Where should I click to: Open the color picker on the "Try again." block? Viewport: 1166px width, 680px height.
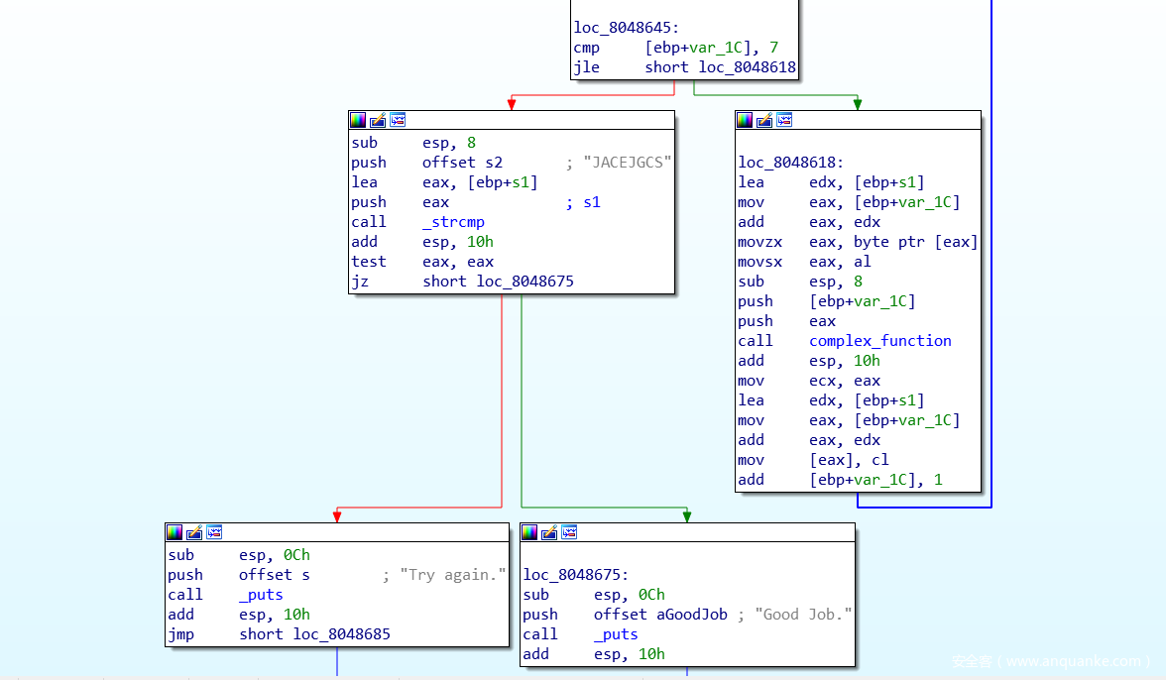pos(175,532)
